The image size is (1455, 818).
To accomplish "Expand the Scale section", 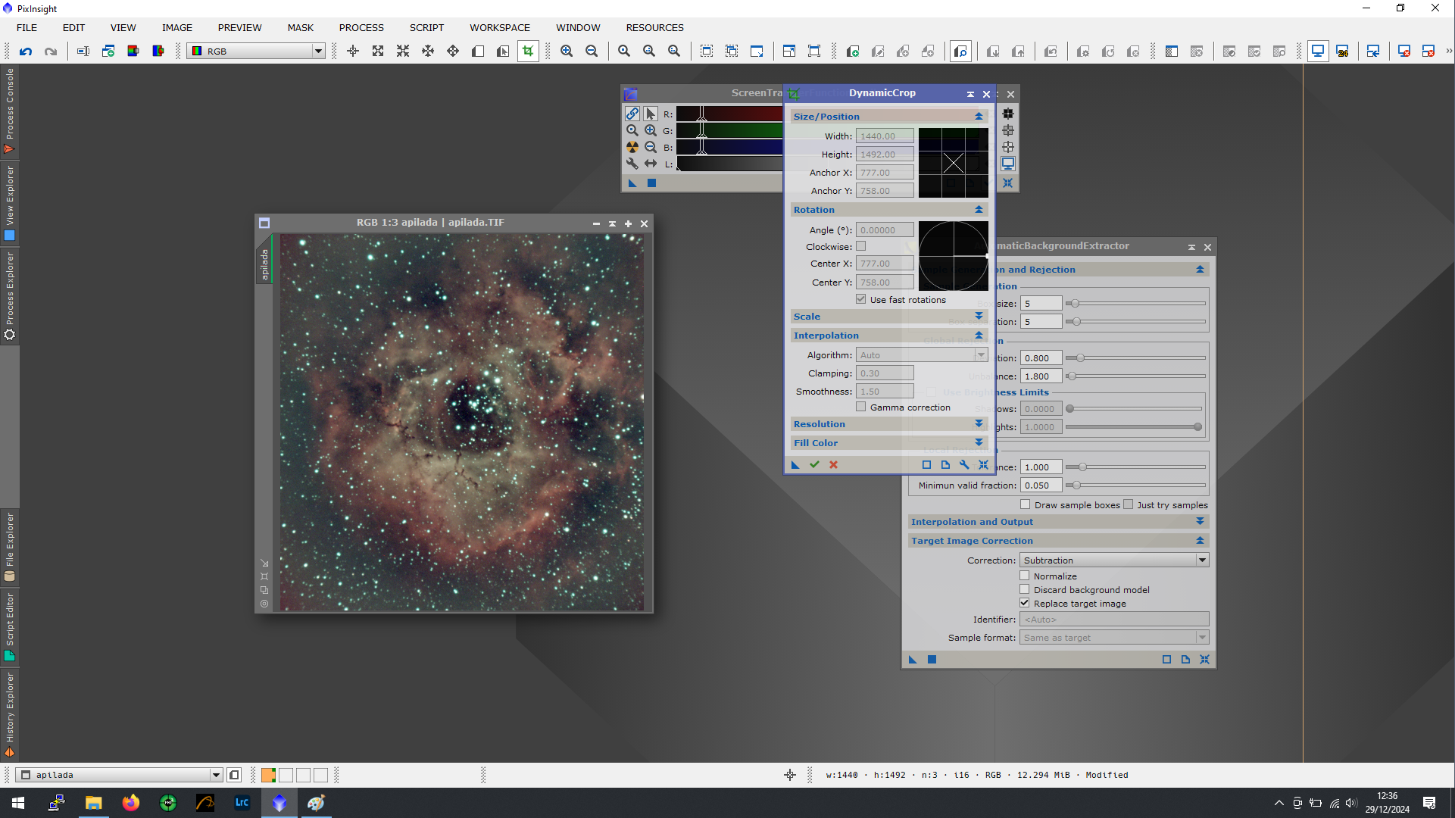I will tap(979, 317).
